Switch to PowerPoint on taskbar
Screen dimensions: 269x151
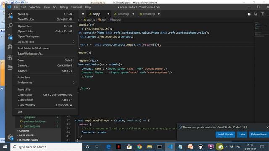click(x=190, y=147)
